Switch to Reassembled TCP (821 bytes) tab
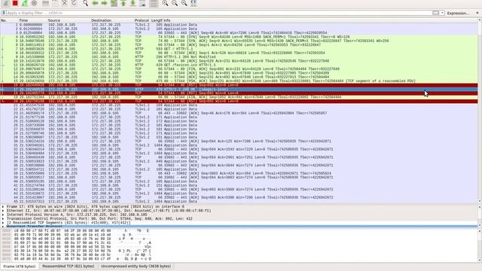This screenshot has height=271, width=482. point(69,266)
